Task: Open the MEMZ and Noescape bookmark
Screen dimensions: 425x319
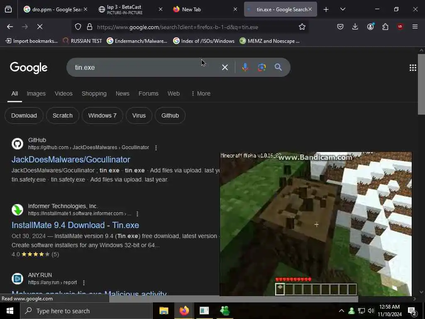Action: point(269,41)
